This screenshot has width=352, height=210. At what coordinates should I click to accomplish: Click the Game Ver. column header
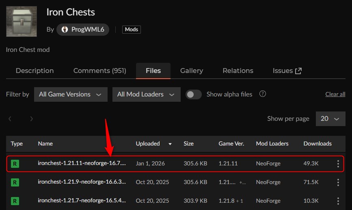231,144
